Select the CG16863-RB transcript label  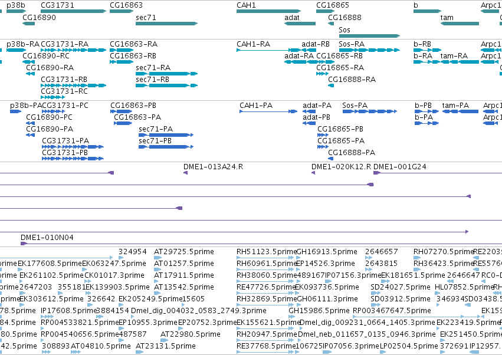click(x=133, y=56)
